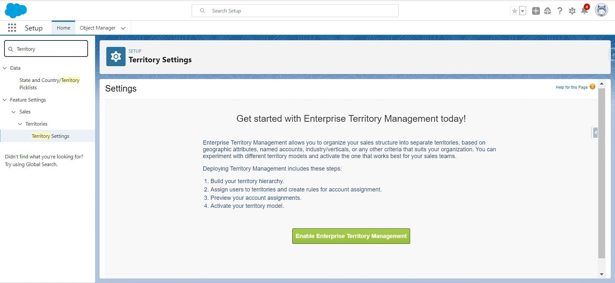Collapse the Sales tree node

pyautogui.click(x=13, y=112)
